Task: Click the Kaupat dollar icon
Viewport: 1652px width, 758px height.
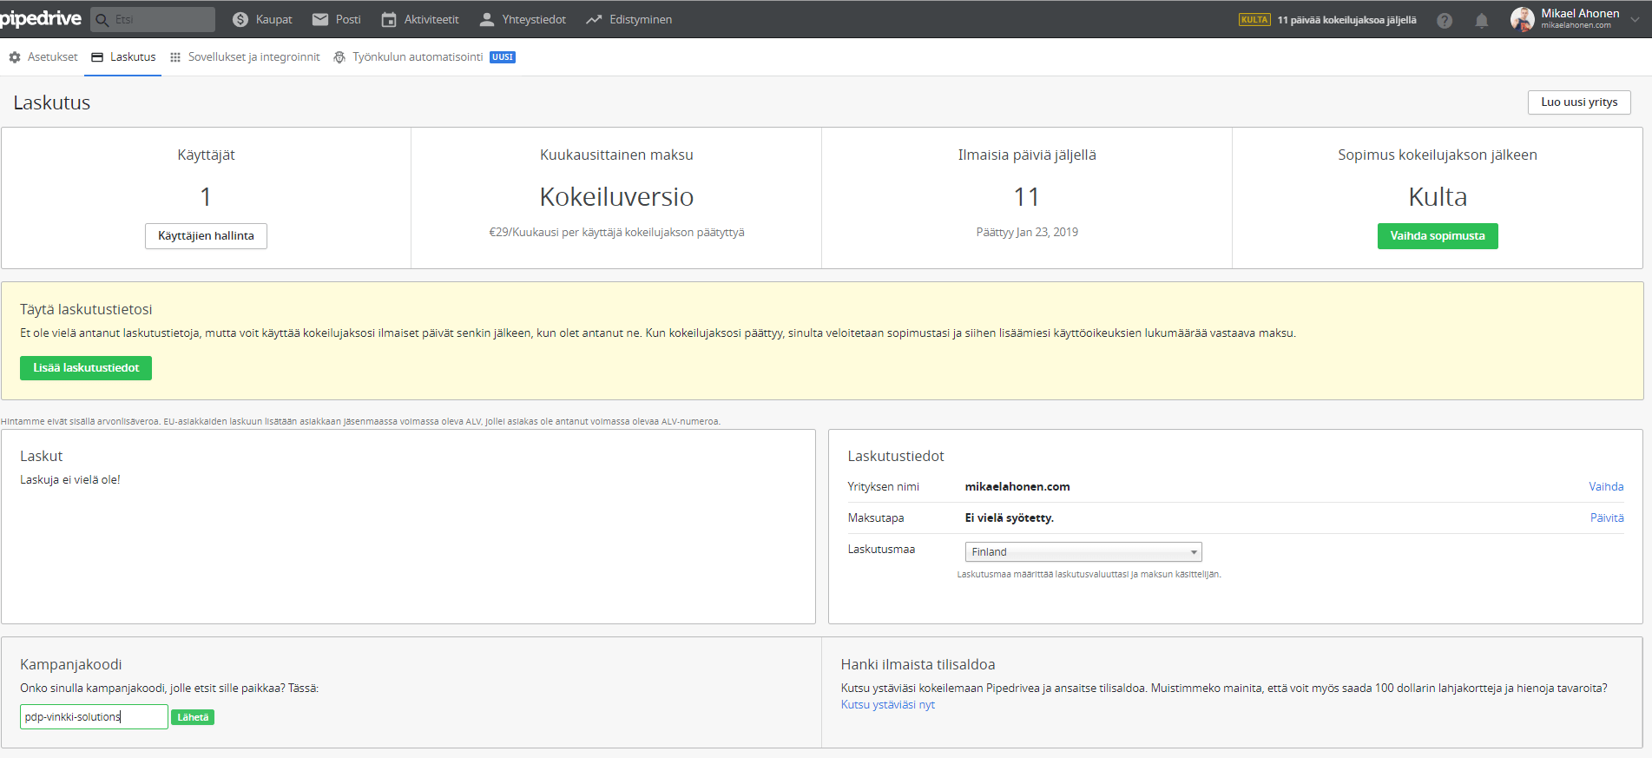Action: tap(240, 19)
